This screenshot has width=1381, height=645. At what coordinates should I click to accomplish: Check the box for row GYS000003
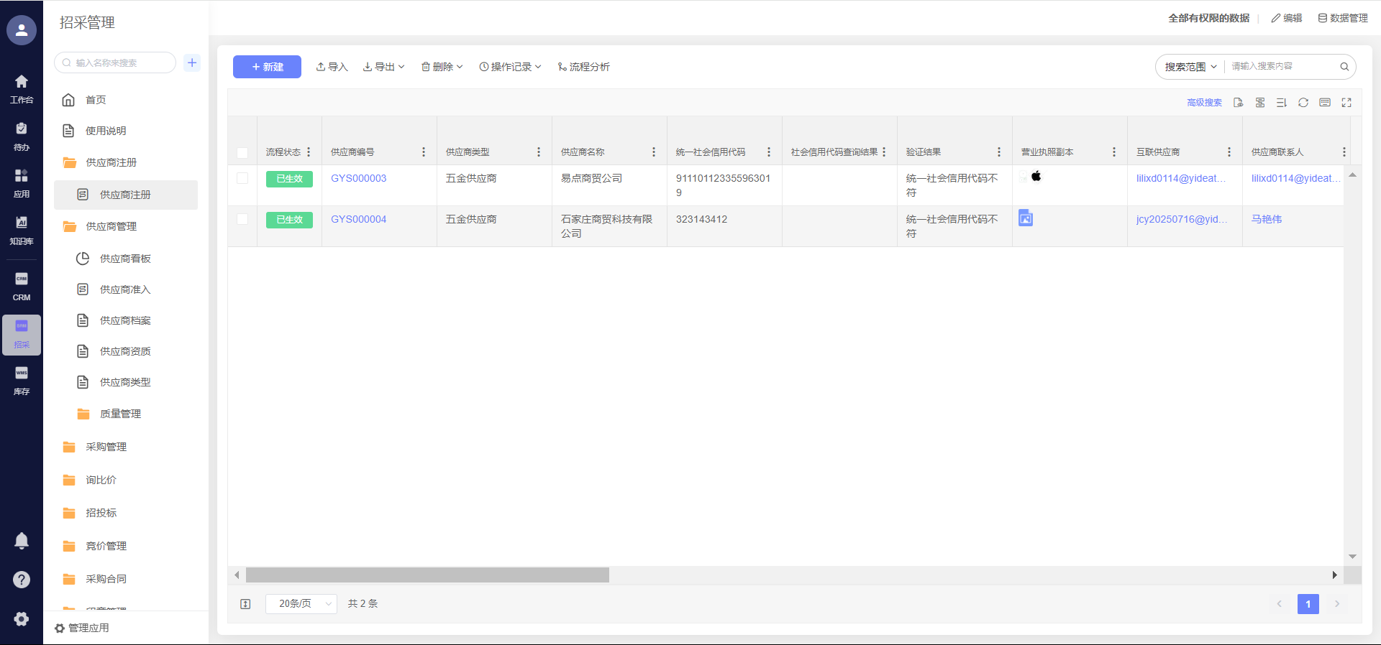(242, 178)
